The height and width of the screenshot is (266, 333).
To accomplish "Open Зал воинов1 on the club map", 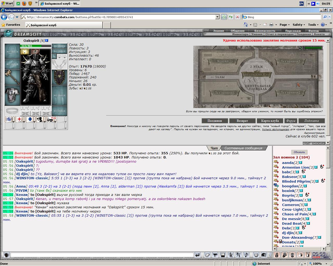I will tap(225, 92).
